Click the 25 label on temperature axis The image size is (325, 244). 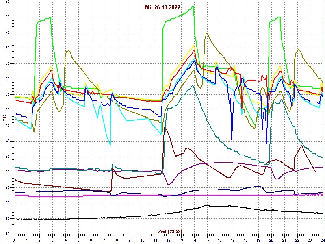(x=7, y=187)
